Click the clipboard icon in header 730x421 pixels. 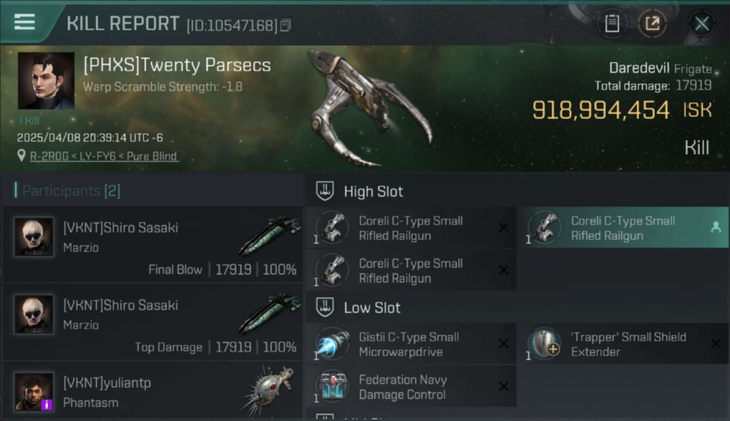(612, 24)
